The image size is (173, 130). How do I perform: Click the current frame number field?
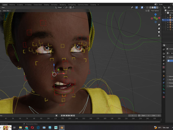pyautogui.click(x=133, y=116)
